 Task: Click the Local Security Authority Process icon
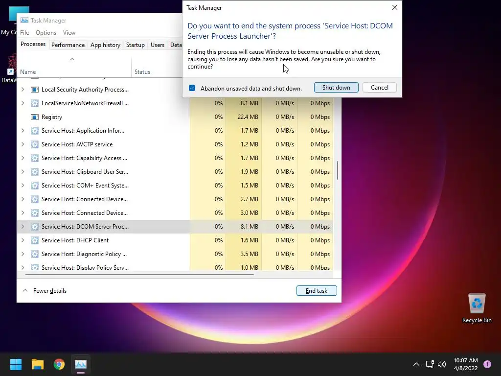35,90
